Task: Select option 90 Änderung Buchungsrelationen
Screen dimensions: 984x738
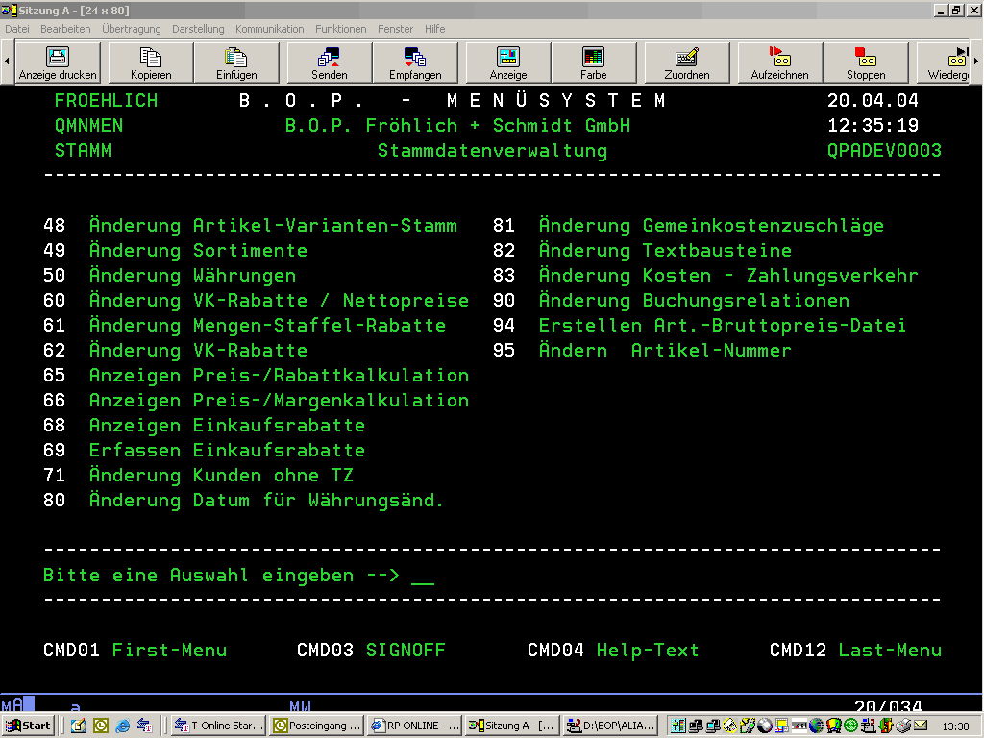Action: pyautogui.click(x=671, y=301)
